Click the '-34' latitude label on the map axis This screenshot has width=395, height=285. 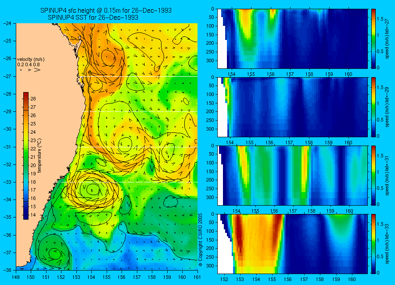pos(7,199)
